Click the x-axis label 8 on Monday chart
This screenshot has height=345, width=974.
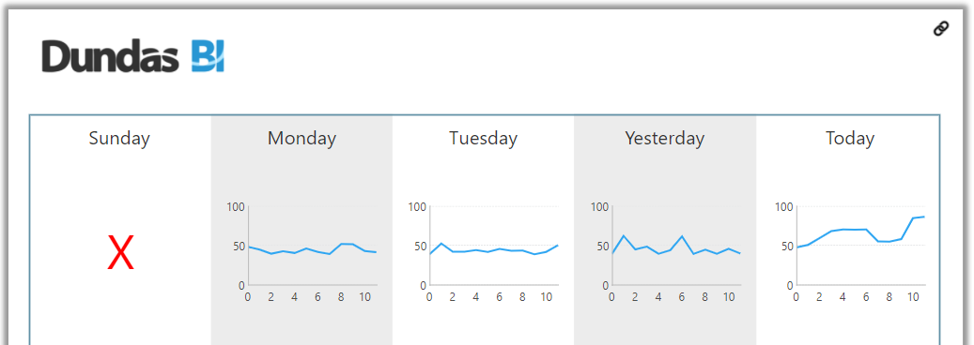[341, 297]
